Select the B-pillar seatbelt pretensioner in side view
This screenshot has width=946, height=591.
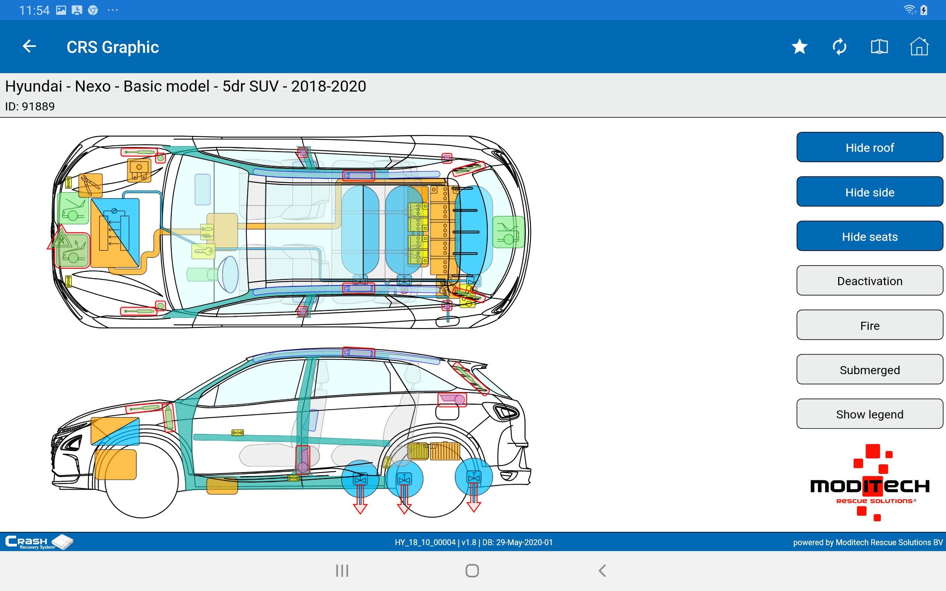click(303, 460)
